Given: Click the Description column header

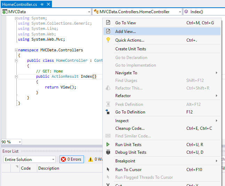Looking at the screenshot, I should tap(49, 168).
